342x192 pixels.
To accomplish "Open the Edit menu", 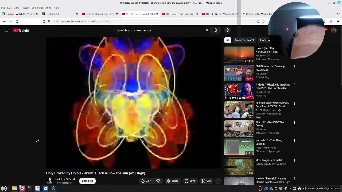I will (x=9, y=8).
